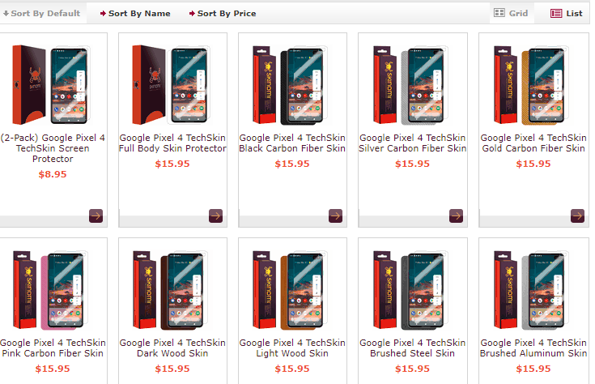Click arrow button on Black Carbon Fiber Skin card
Screen dimensions: 595x384
[x=335, y=215]
